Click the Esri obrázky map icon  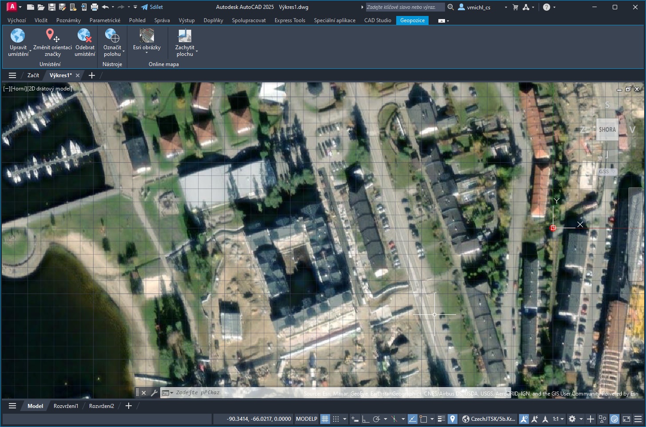pyautogui.click(x=147, y=35)
